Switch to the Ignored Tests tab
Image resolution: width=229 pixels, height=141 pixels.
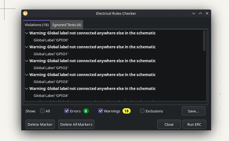pos(67,25)
